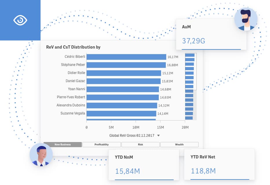Screen dimensions: 270x185
Task: Click the Suzanne Vegalla bar
Action: pos(121,114)
